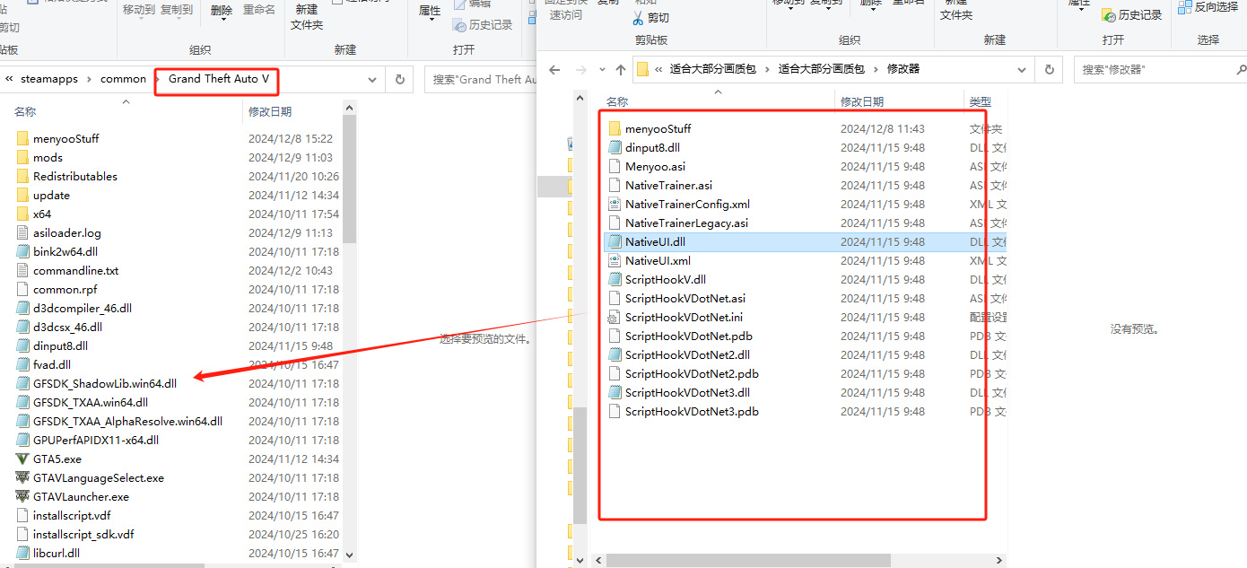The image size is (1247, 568).
Task: Click 新建文件夹 button in left window
Action: pyautogui.click(x=307, y=16)
